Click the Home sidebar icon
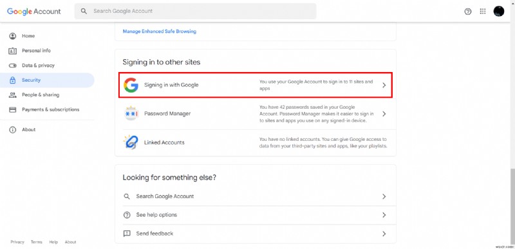 (x=12, y=36)
